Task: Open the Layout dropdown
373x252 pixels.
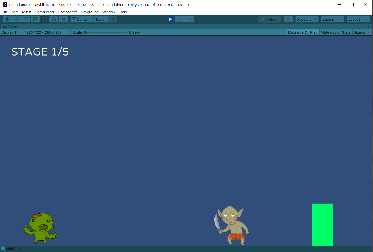Action: 358,19
